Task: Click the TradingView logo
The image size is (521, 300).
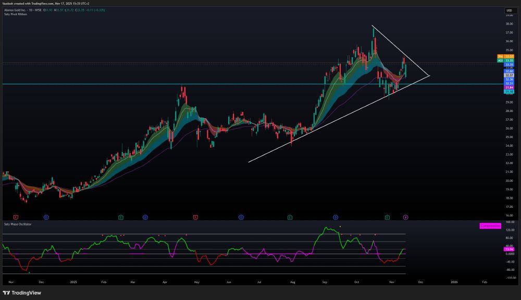Action: tap(22, 293)
